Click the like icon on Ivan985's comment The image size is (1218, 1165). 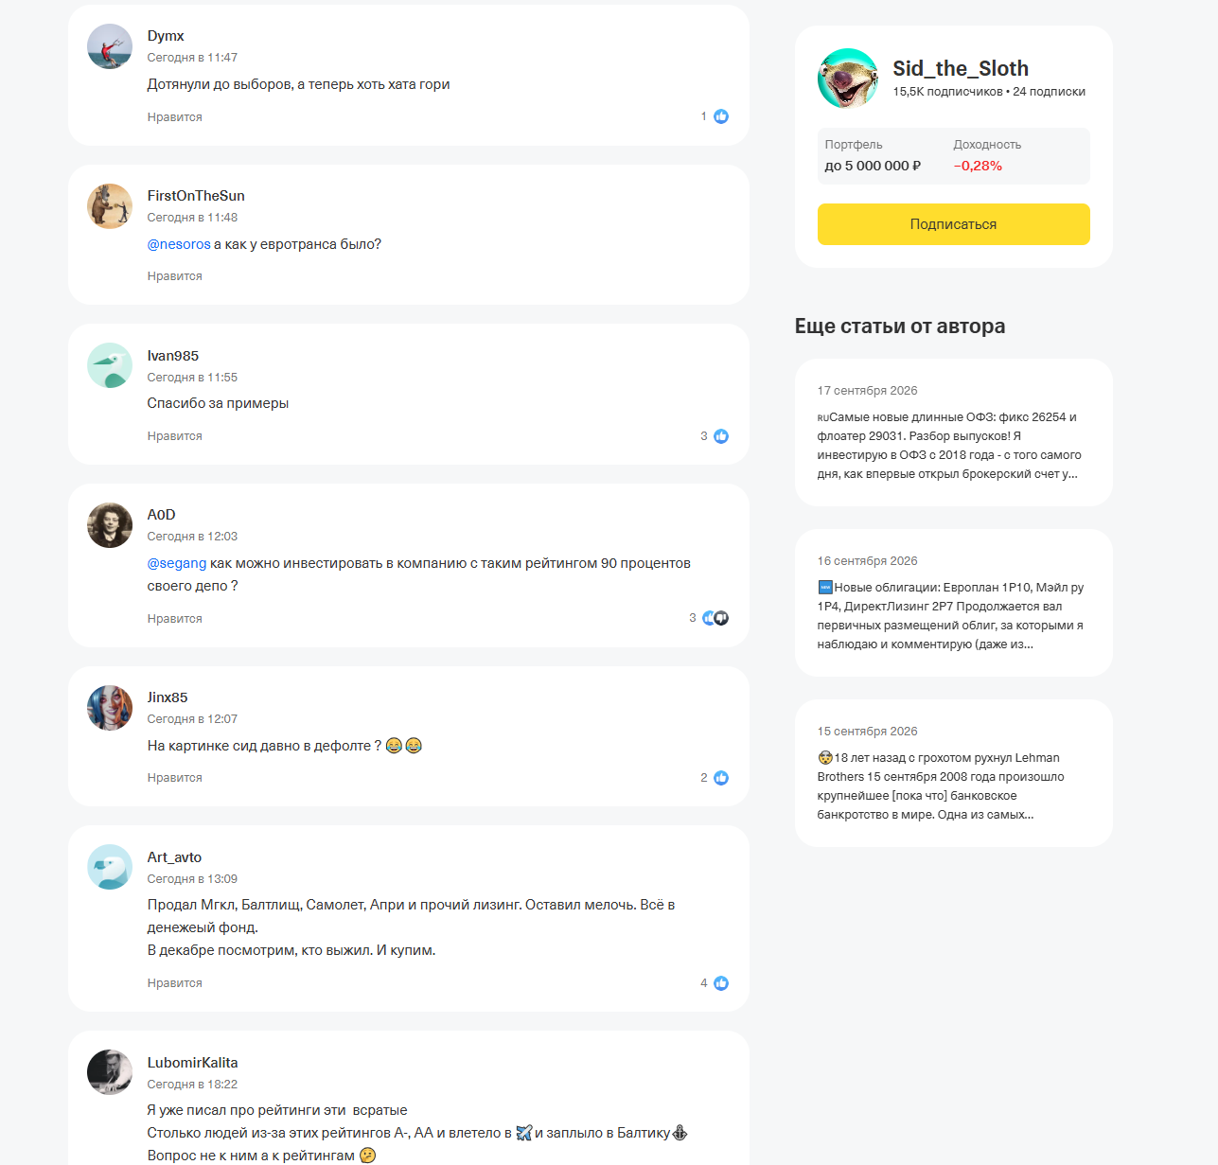click(x=721, y=436)
